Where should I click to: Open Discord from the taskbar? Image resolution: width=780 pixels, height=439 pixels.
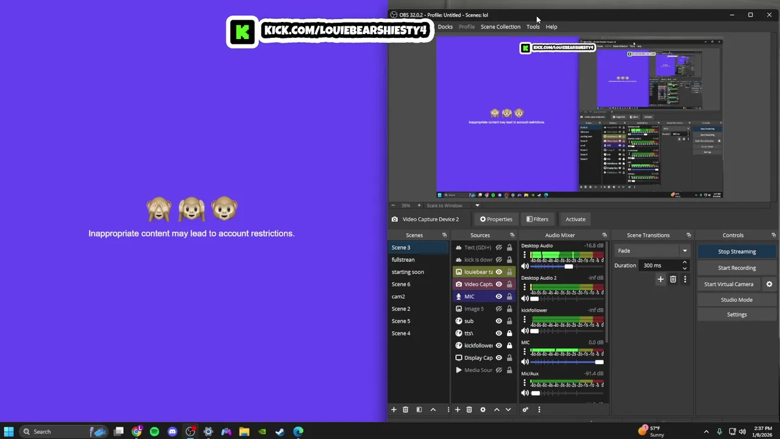pos(172,432)
